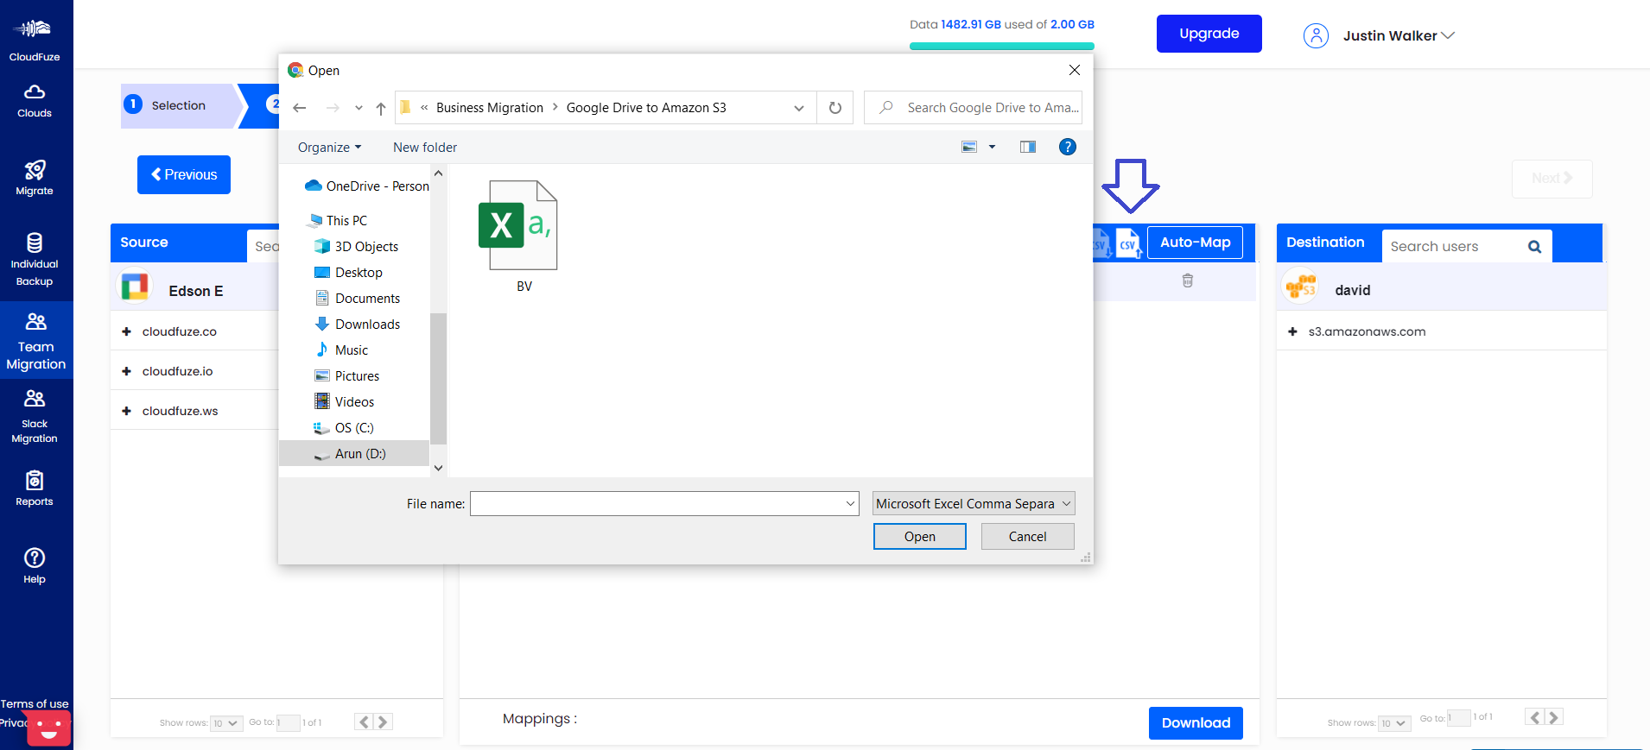Refresh the folder listing in dialog
Image resolution: width=1650 pixels, height=750 pixels.
(835, 108)
